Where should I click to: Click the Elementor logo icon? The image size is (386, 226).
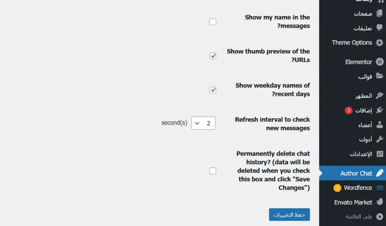click(380, 62)
